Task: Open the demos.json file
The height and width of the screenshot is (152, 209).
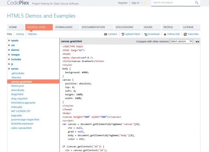Action: point(18,86)
